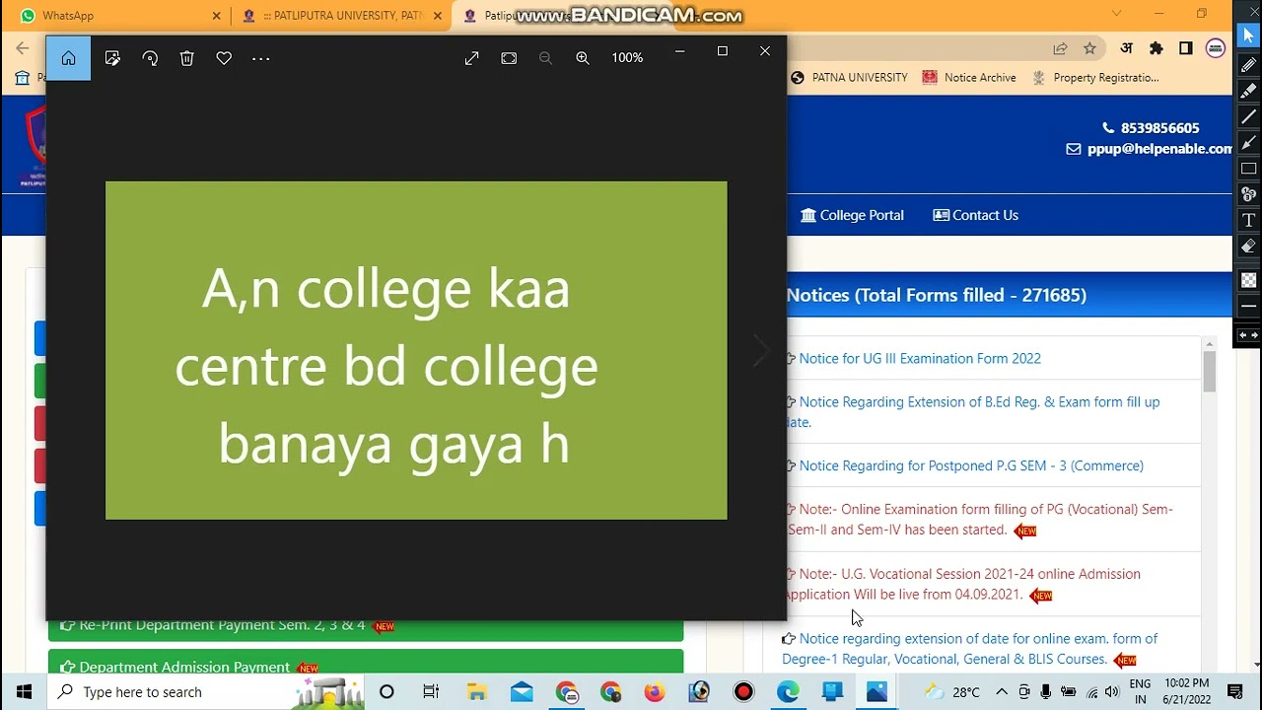Screen dimensions: 1262x710
Task: Click the notices panel scrollbar thumb
Action: (1209, 372)
